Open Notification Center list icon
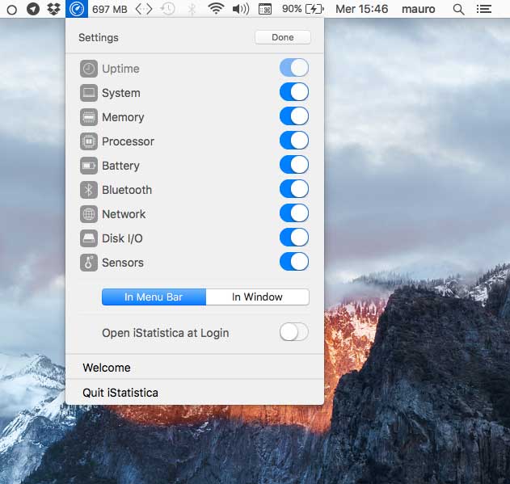 point(484,9)
